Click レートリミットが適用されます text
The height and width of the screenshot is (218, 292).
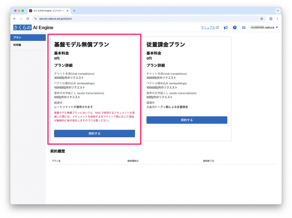pos(73,107)
